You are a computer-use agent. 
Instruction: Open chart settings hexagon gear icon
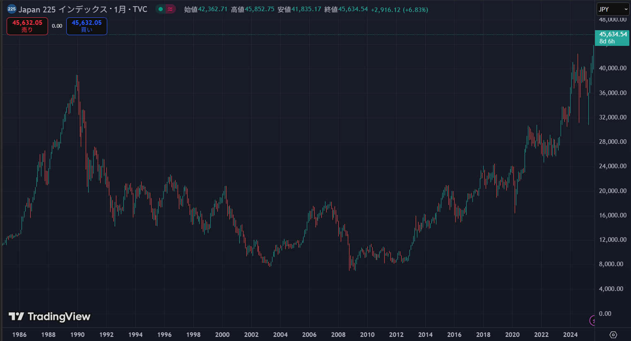613,334
